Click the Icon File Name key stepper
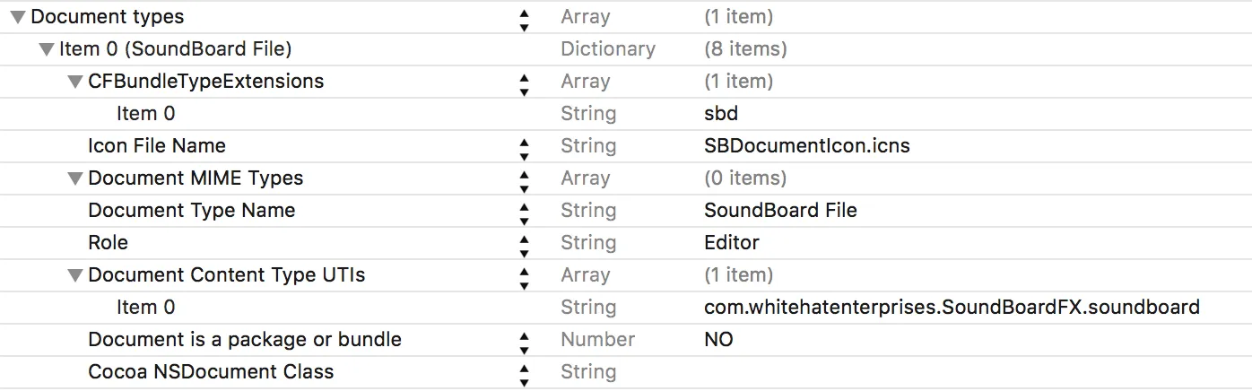The height and width of the screenshot is (391, 1252). coord(525,148)
